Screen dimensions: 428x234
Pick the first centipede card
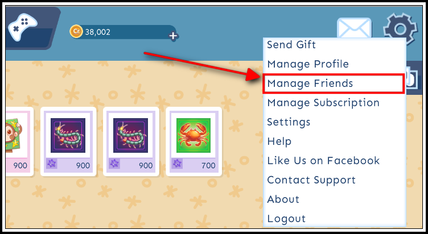[68, 141]
